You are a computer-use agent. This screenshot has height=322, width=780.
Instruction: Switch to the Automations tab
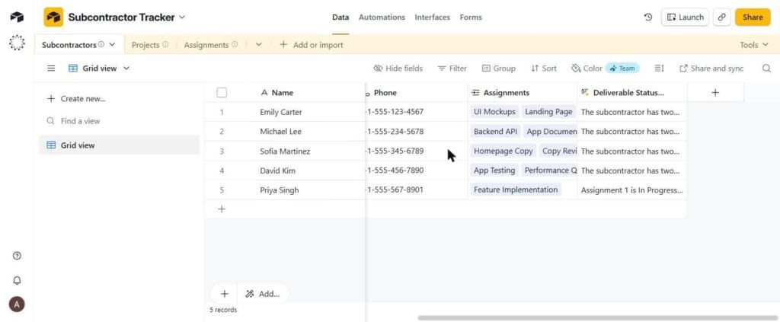[x=382, y=18]
